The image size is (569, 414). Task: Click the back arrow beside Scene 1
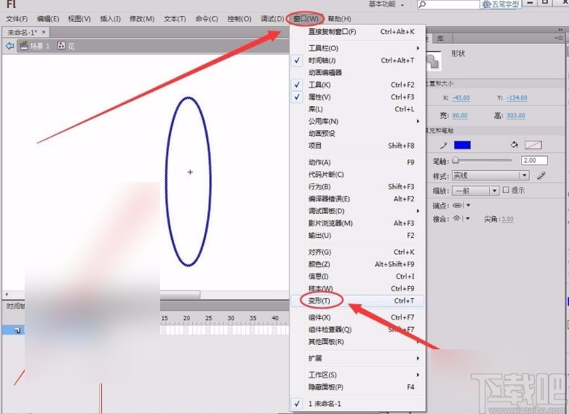pos(9,46)
